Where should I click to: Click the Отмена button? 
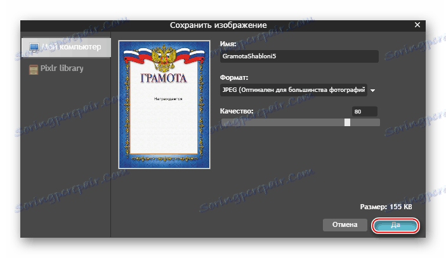[344, 225]
